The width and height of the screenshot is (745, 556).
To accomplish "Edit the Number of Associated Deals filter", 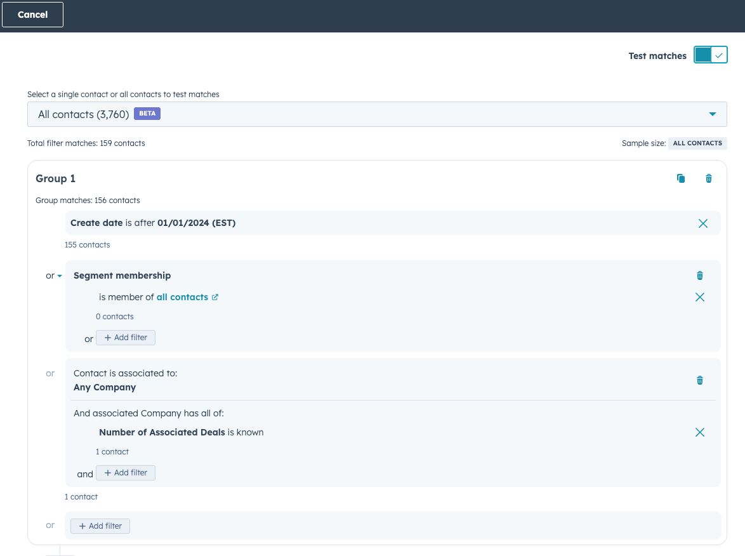I will (181, 432).
